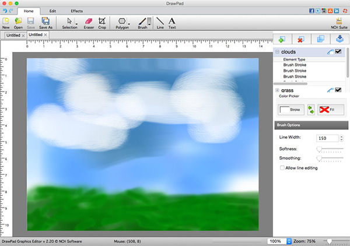Swap stroke and fill colors
The image size is (350, 246).
pyautogui.click(x=311, y=110)
